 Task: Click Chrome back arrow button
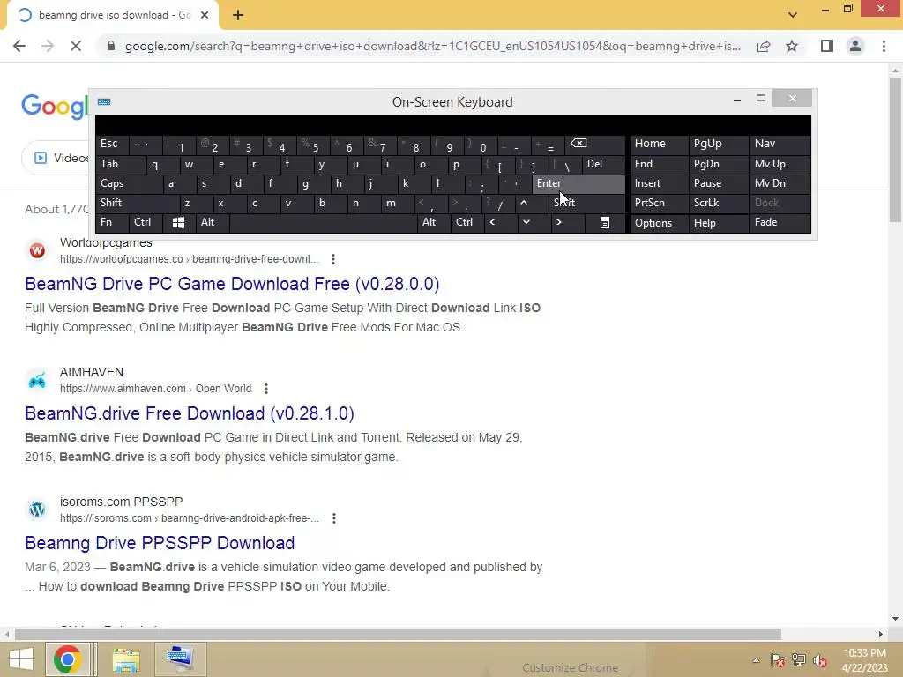pyautogui.click(x=19, y=46)
